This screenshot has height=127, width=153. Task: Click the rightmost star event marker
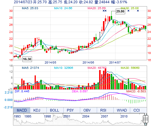[x=138, y=11]
